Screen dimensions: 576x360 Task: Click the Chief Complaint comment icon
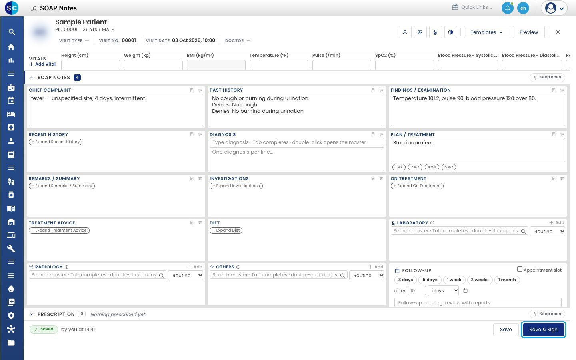(200, 90)
